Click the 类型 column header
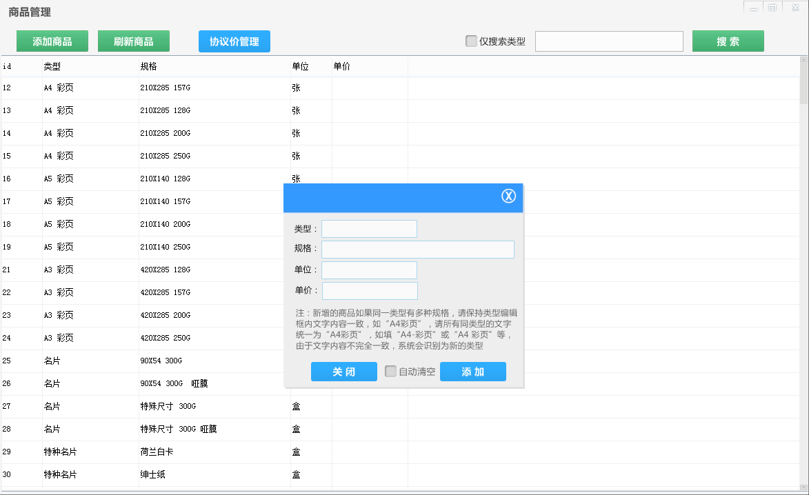This screenshot has width=809, height=495. pyautogui.click(x=52, y=67)
